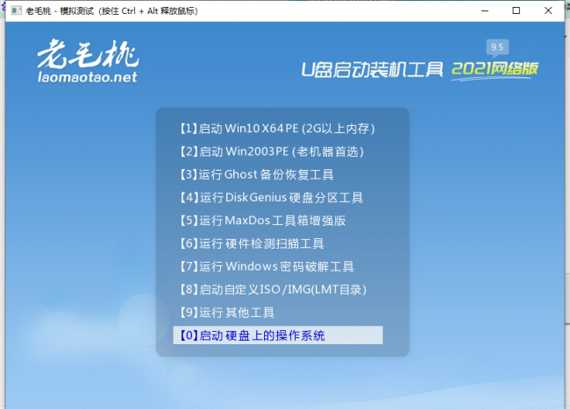Maximize the 老毛桃 simulation test window
This screenshot has height=409, width=570.
tap(517, 11)
